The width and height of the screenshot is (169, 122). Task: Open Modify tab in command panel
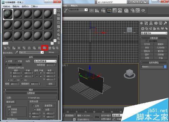[x=146, y=23]
